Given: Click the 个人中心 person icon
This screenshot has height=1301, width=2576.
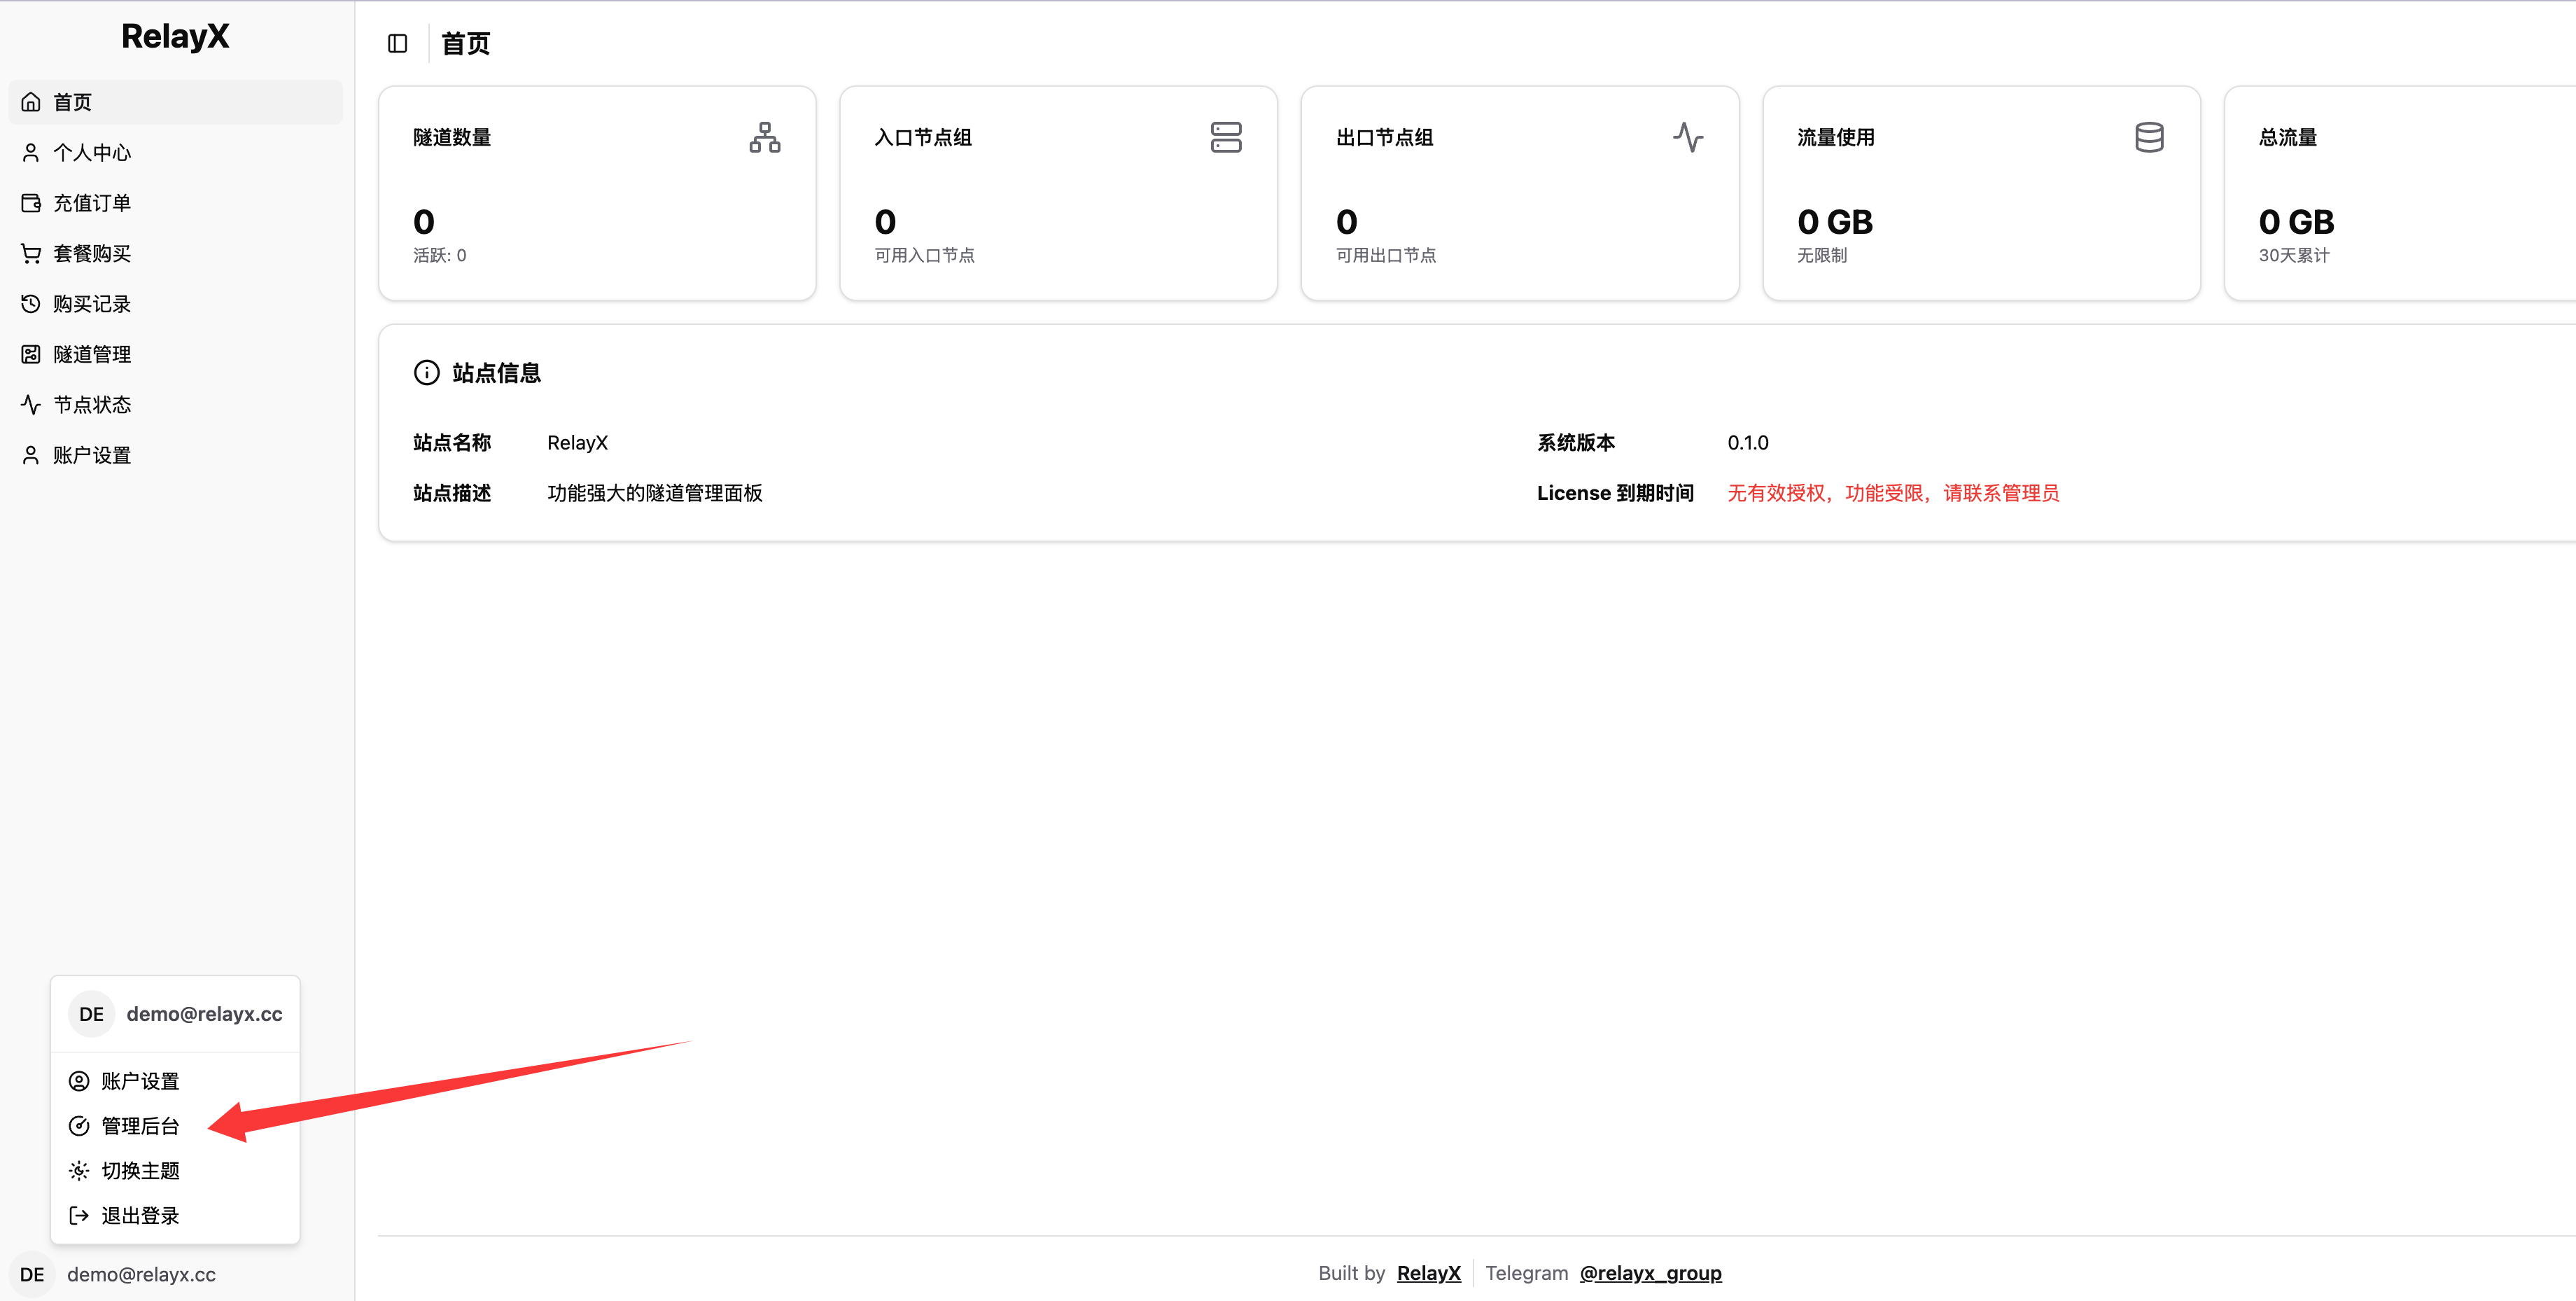Looking at the screenshot, I should click(x=30, y=152).
